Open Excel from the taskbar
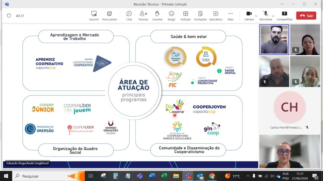The width and height of the screenshot is (323, 181). [164, 176]
